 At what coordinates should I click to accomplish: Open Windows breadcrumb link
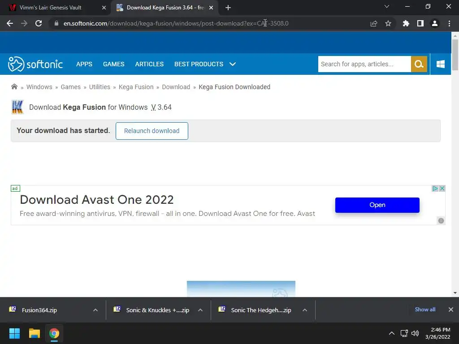pos(39,87)
